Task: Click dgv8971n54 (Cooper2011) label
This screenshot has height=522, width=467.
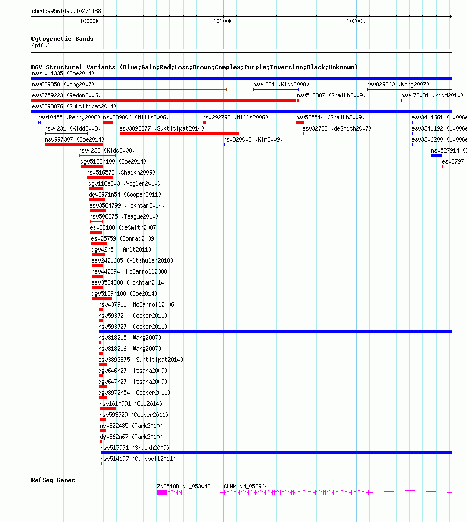Action: 125,194
